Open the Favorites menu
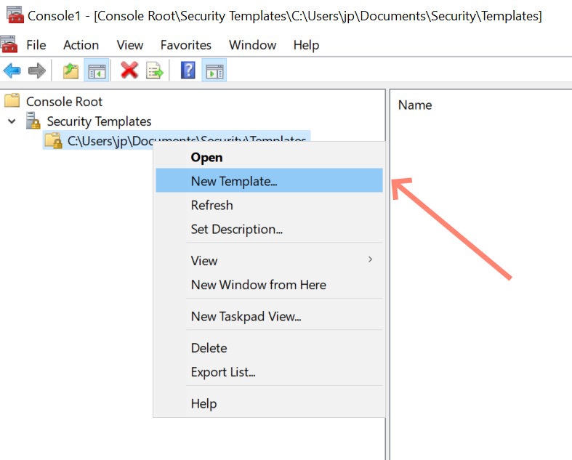Viewport: 572px width, 460px height. 185,45
